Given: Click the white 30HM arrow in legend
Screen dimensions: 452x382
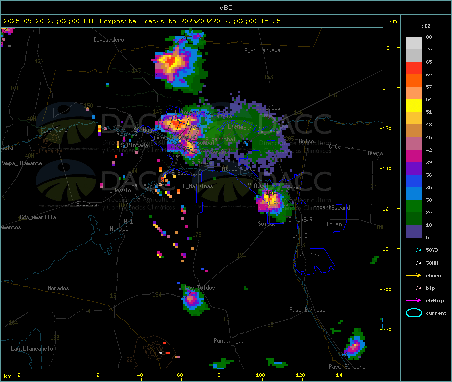Looking at the screenshot, I should 414,263.
